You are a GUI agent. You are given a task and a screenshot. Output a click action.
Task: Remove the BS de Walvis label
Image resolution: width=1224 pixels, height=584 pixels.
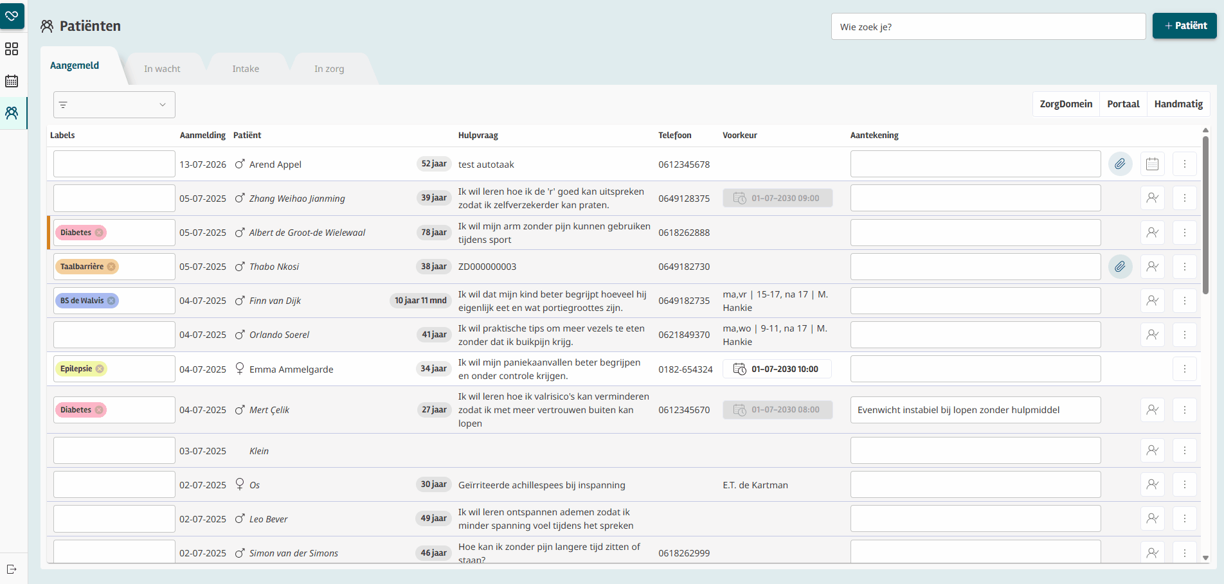(x=111, y=301)
